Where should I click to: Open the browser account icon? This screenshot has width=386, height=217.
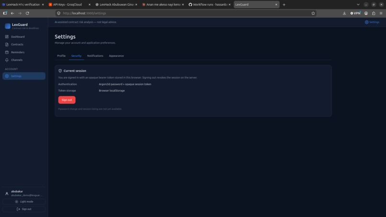[366, 13]
